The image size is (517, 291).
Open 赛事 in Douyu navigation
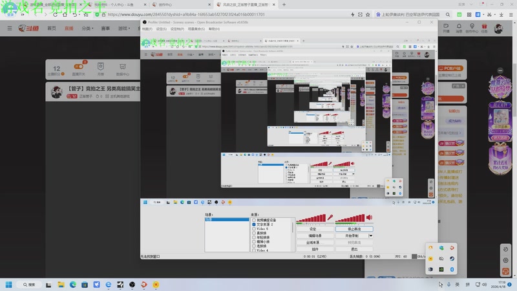pos(105,28)
